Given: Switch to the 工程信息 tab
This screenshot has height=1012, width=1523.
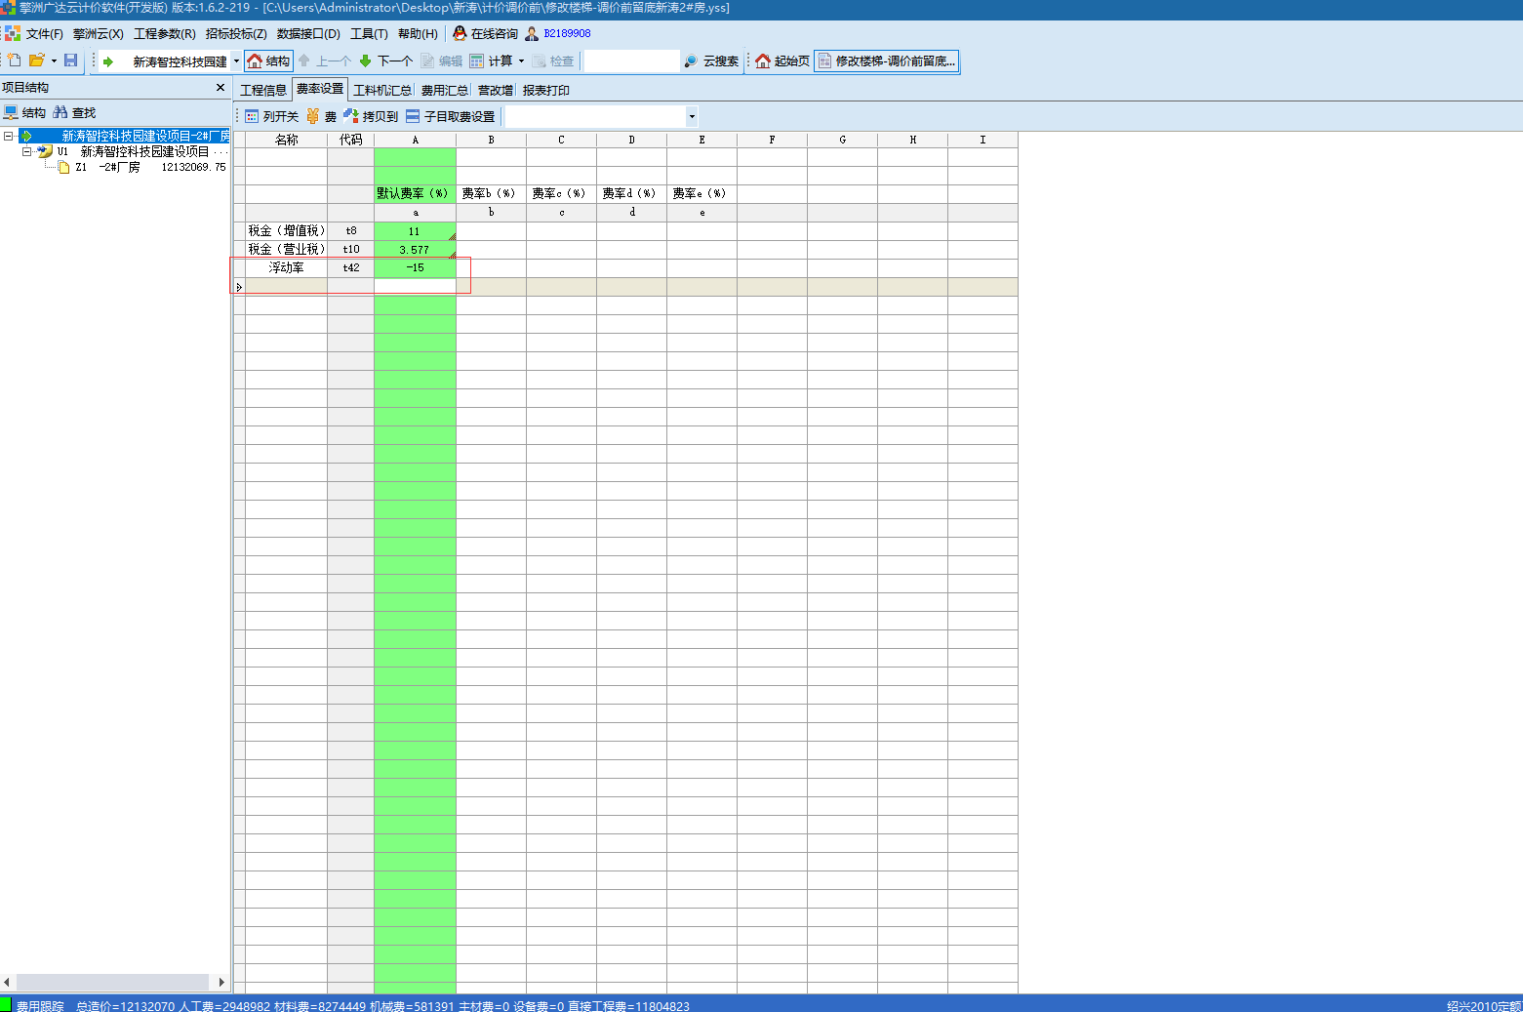Looking at the screenshot, I should 263,90.
